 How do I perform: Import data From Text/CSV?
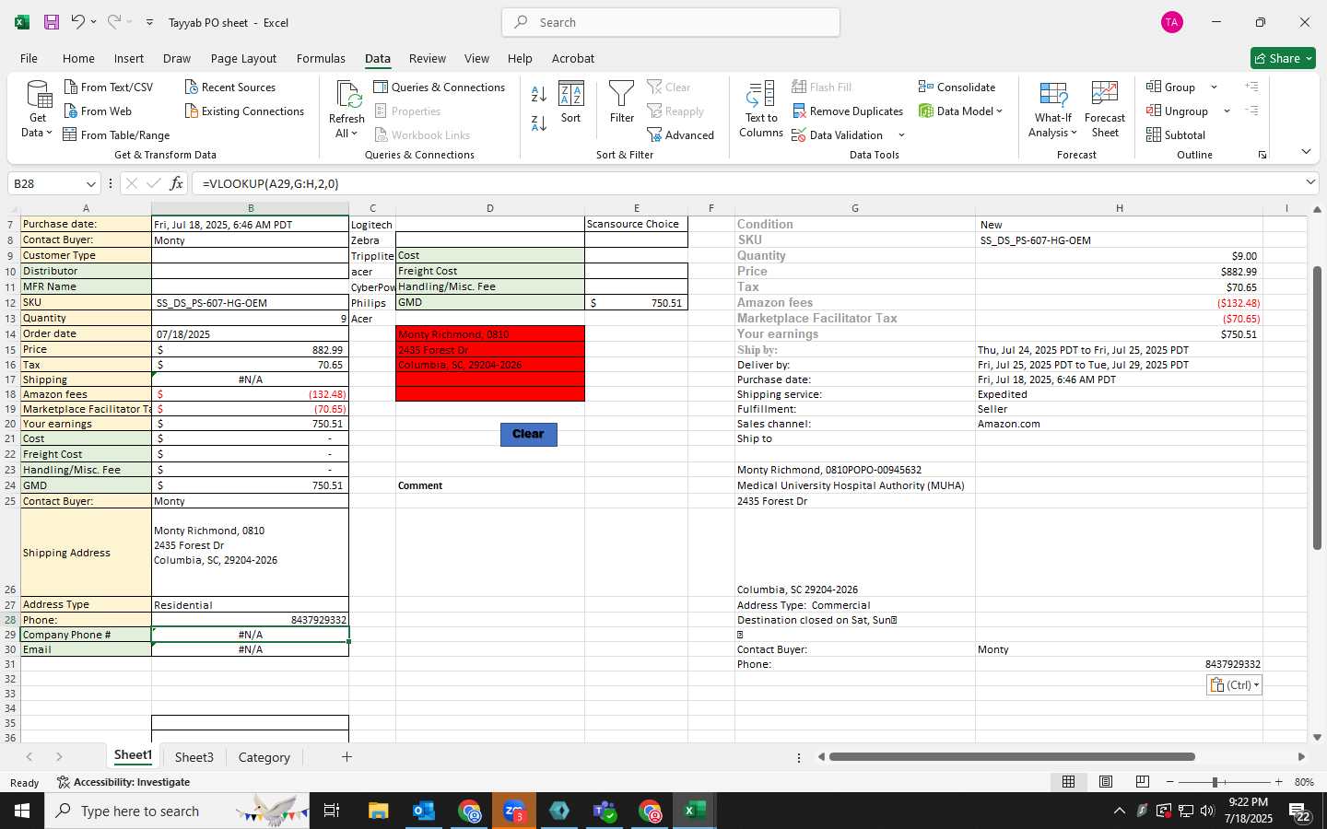point(109,87)
